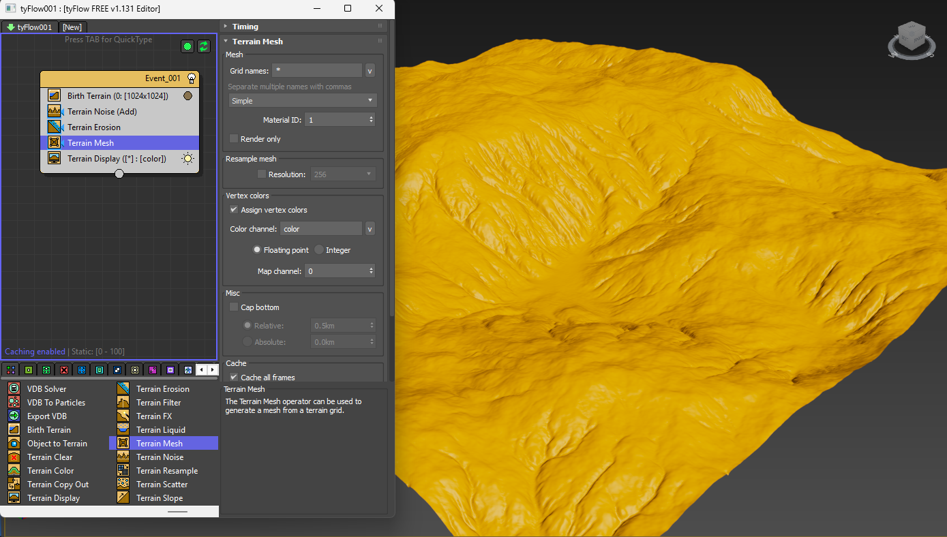Expand the Timing rollout
The image size is (947, 537).
(x=245, y=27)
